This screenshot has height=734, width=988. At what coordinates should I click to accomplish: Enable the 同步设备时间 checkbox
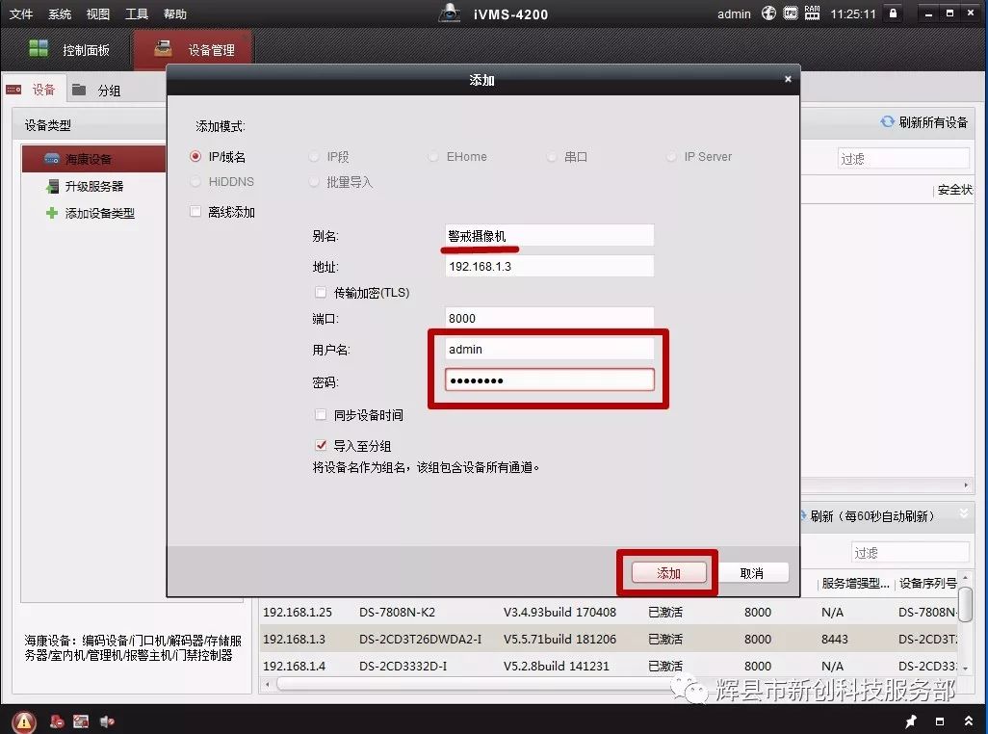pos(321,414)
